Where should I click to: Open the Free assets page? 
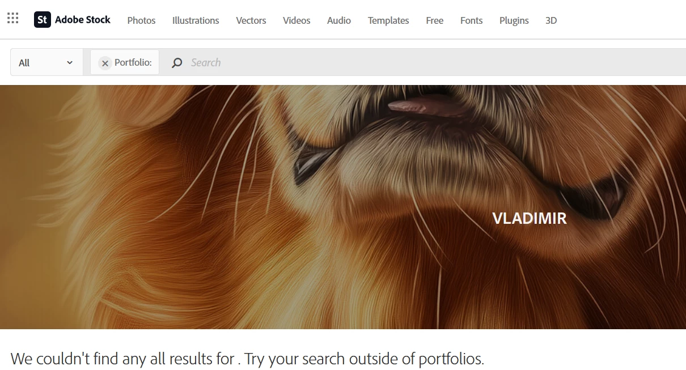click(x=435, y=20)
